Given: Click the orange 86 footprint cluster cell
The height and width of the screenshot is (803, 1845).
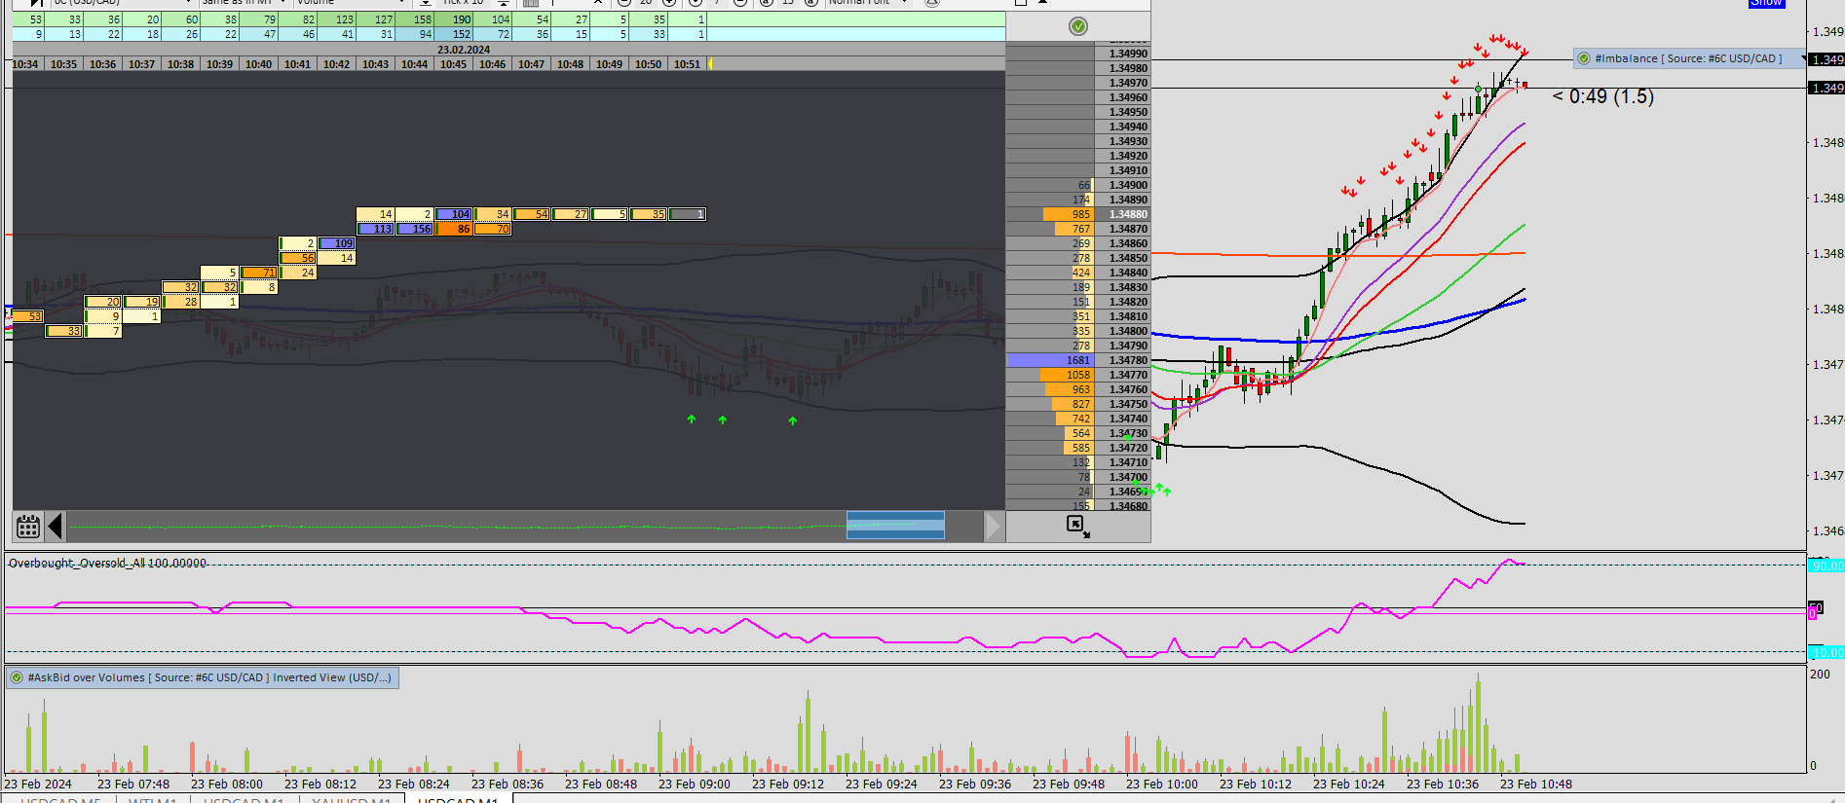Looking at the screenshot, I should [x=454, y=229].
